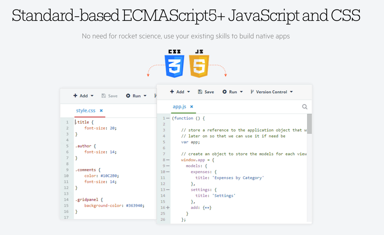Open the Run dropdown arrow in style.css window
Image resolution: width=384 pixels, height=235 pixels.
[x=145, y=96]
